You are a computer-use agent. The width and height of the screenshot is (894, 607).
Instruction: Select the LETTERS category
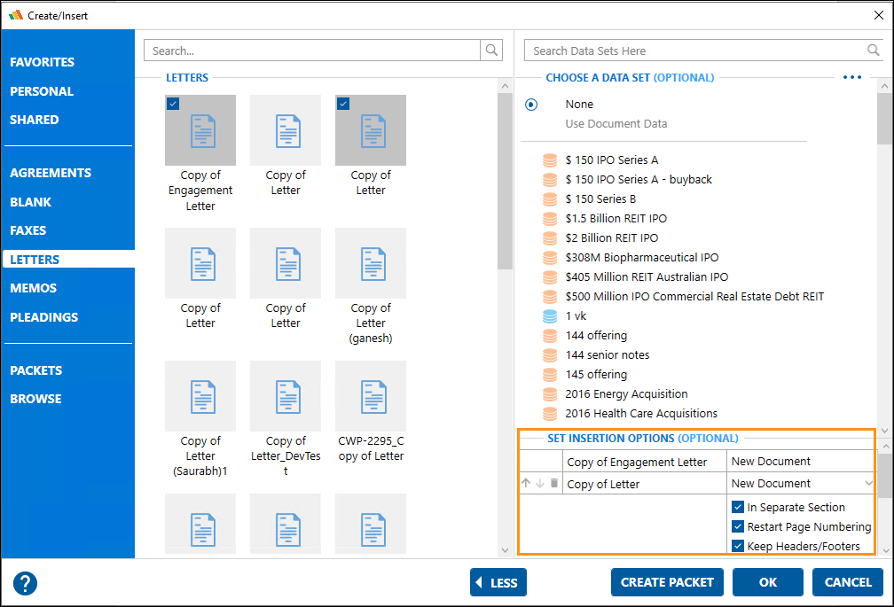click(68, 259)
